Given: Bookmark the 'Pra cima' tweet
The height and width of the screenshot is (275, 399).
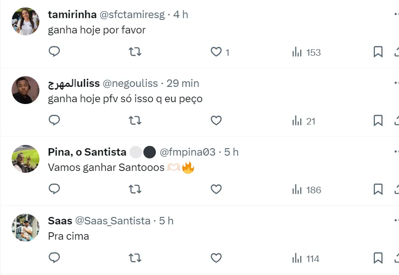Looking at the screenshot, I should [378, 258].
